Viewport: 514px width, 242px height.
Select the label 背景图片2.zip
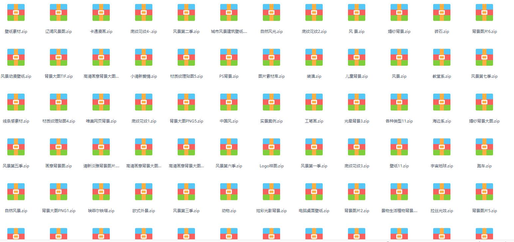(357, 211)
